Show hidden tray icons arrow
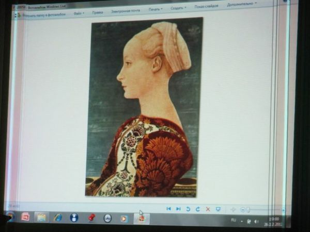This screenshot has height=232, width=310. click(242, 221)
